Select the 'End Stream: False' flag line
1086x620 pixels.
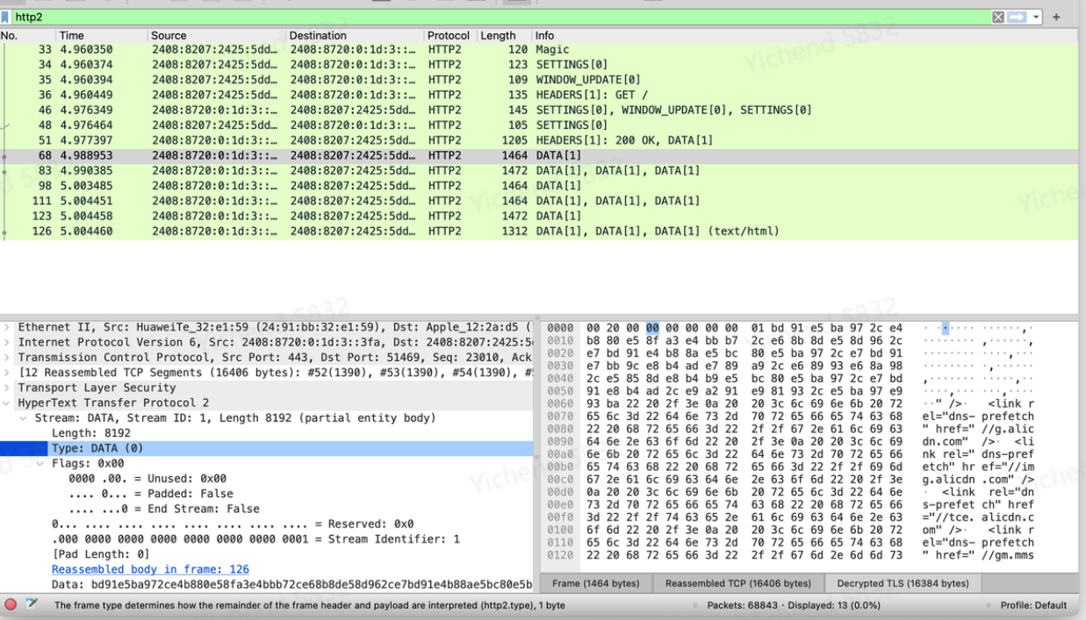point(164,509)
